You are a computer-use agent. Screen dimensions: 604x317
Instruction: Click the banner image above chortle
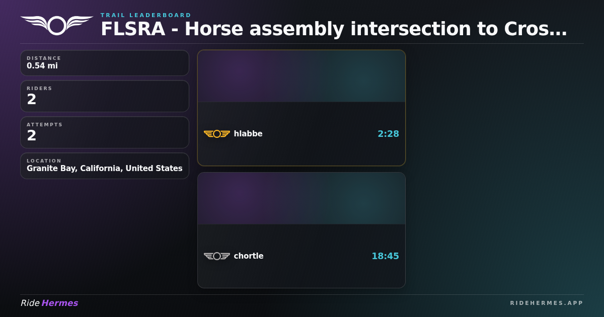tap(301, 199)
